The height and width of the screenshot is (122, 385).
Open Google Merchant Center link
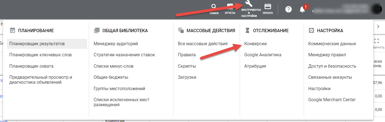point(332,100)
